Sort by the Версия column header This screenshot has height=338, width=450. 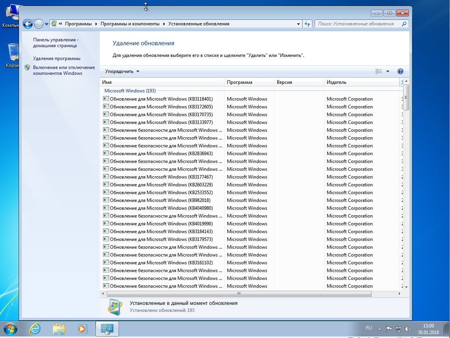(x=299, y=82)
